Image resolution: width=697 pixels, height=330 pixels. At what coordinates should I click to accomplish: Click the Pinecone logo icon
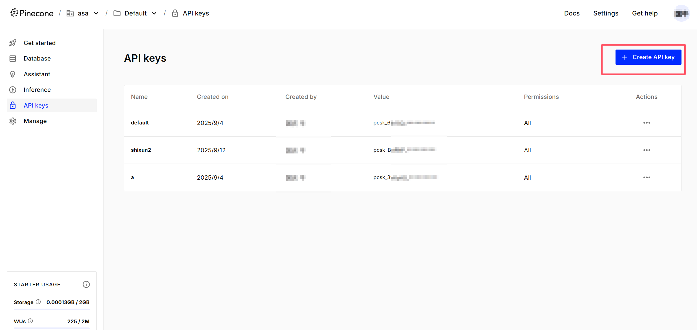(14, 13)
